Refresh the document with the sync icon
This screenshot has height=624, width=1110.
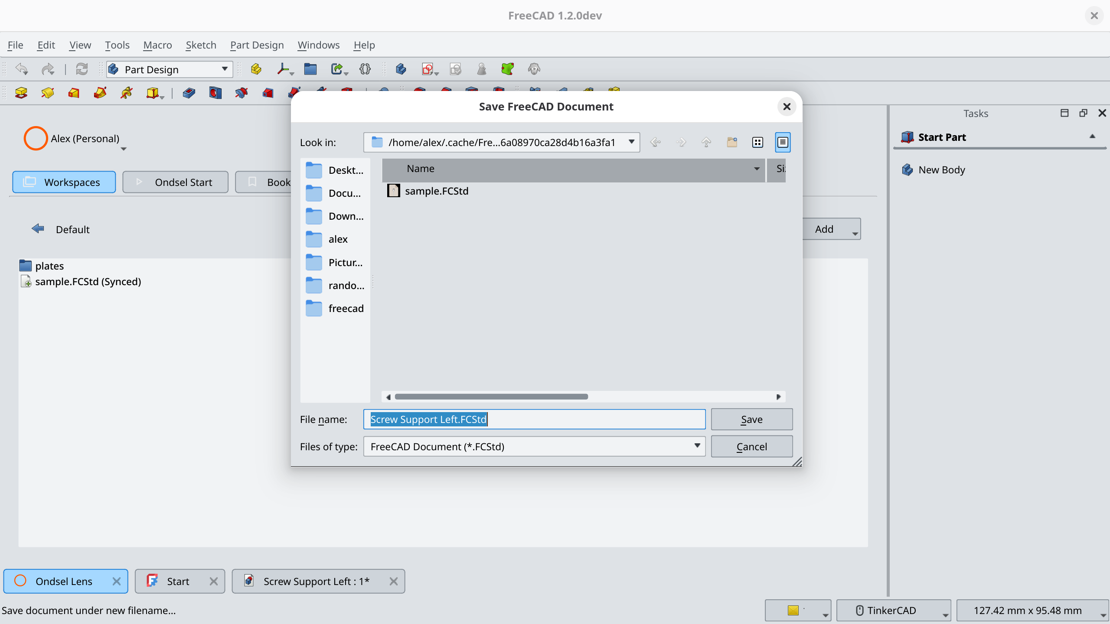point(82,69)
